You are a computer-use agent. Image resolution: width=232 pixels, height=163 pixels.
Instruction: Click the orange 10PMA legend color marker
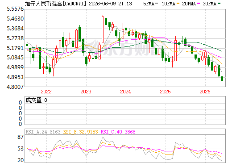click(x=178, y=4)
